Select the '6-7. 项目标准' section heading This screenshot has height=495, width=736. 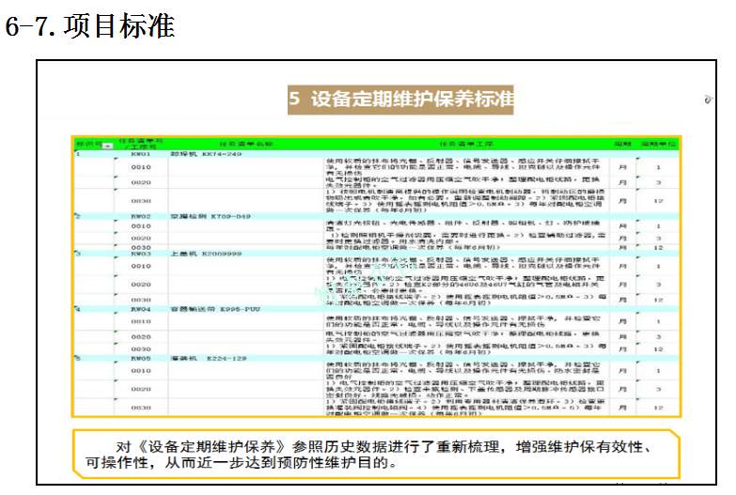pos(90,26)
